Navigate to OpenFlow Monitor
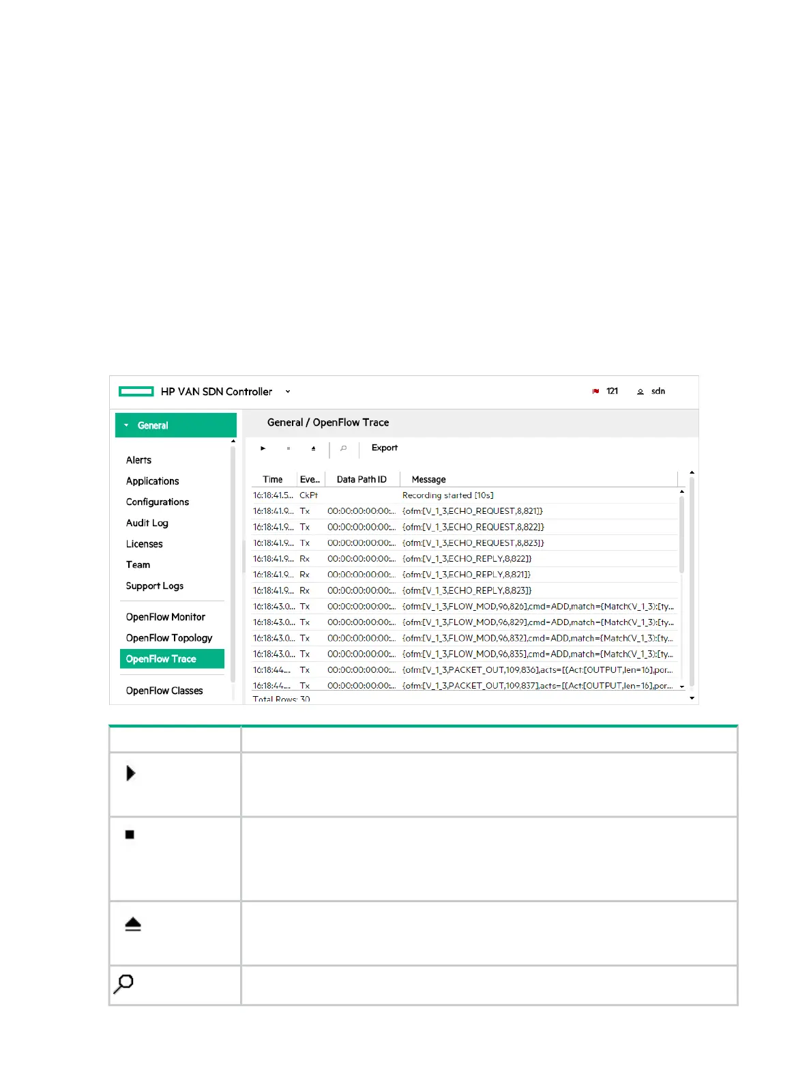 [166, 617]
